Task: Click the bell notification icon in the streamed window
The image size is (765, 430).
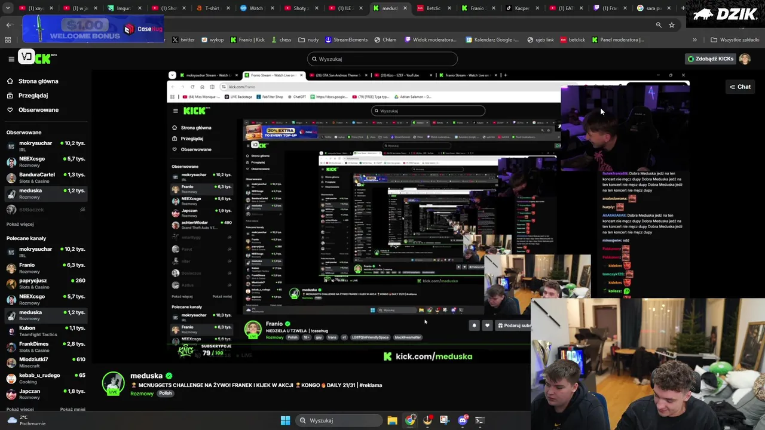Action: pyautogui.click(x=474, y=325)
